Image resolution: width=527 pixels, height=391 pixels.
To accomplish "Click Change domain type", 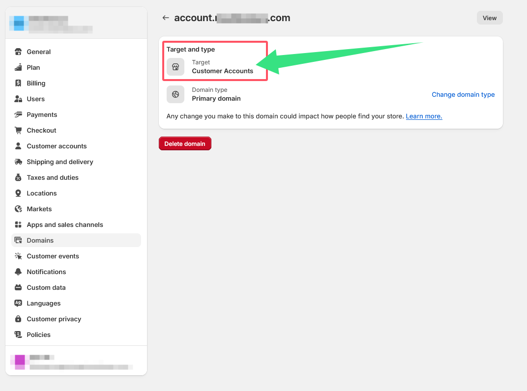I will click(x=463, y=94).
